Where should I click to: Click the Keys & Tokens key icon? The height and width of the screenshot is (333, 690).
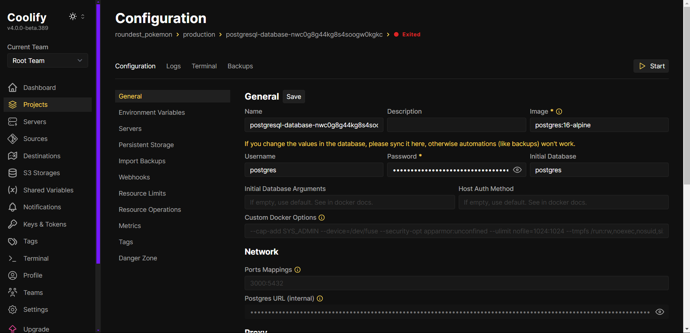click(13, 224)
